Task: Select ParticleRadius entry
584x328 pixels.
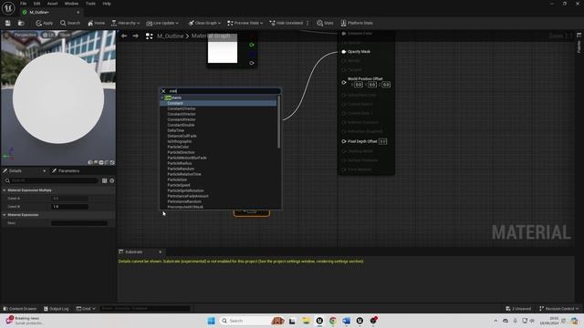Action: pyautogui.click(x=180, y=164)
